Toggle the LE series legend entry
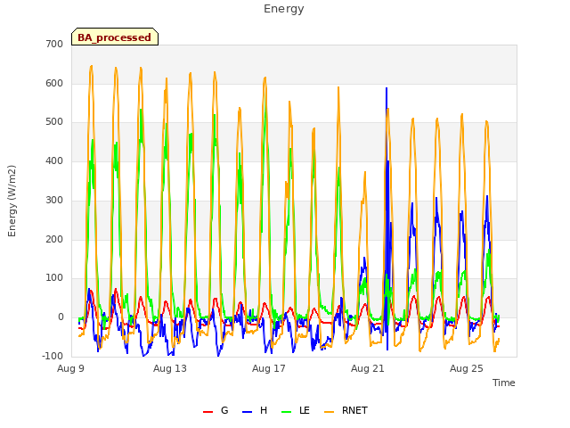The width and height of the screenshot is (570, 428). pos(296,411)
